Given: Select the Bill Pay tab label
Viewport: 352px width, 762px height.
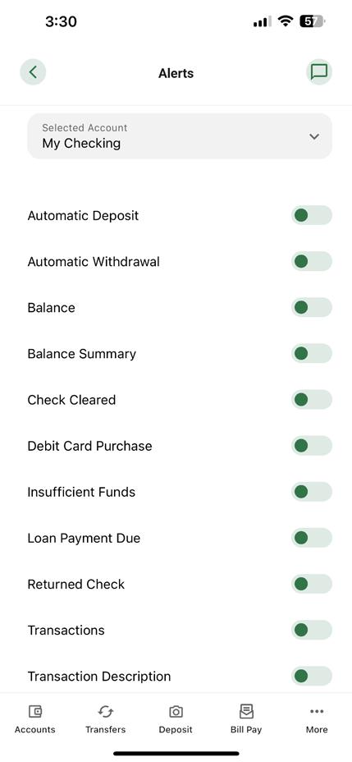Looking at the screenshot, I should tap(246, 729).
